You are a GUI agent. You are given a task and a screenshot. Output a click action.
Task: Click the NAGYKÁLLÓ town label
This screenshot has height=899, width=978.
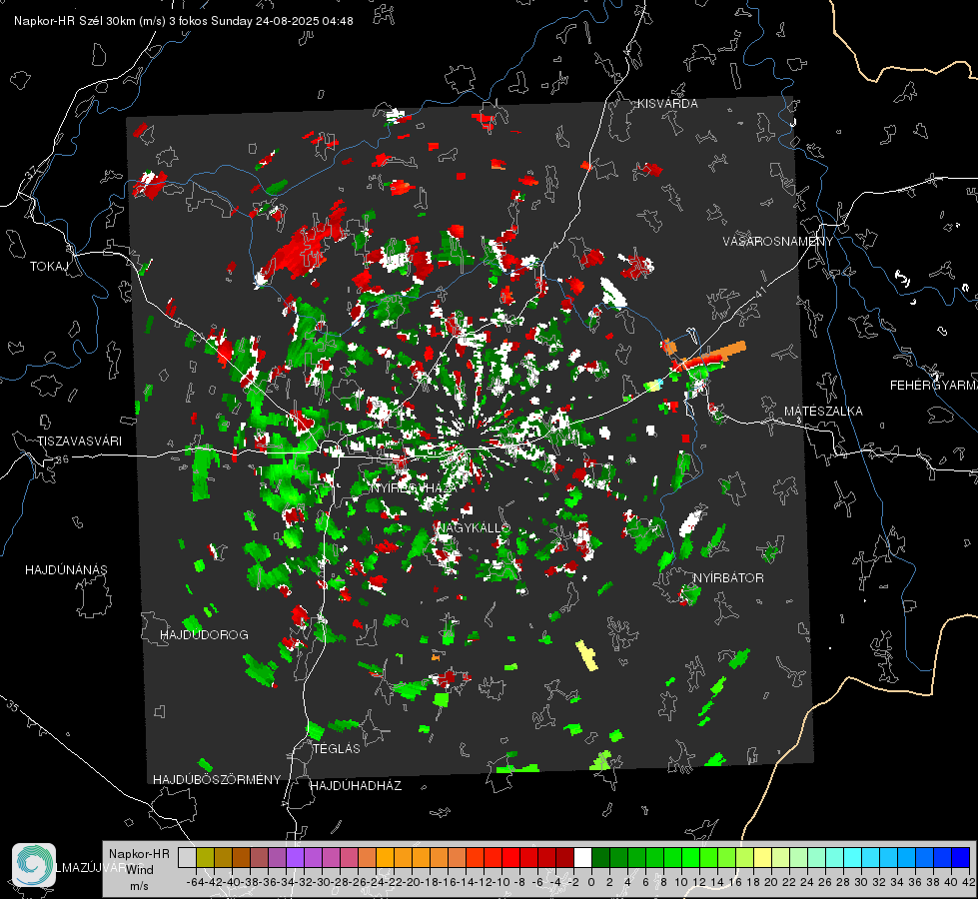pos(474,527)
